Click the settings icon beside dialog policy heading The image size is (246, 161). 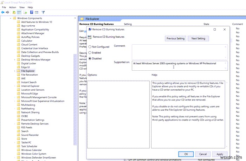(x=90, y=37)
